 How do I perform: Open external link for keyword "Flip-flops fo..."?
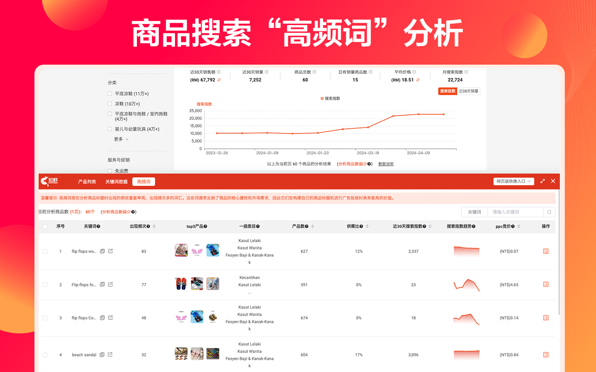[110, 284]
